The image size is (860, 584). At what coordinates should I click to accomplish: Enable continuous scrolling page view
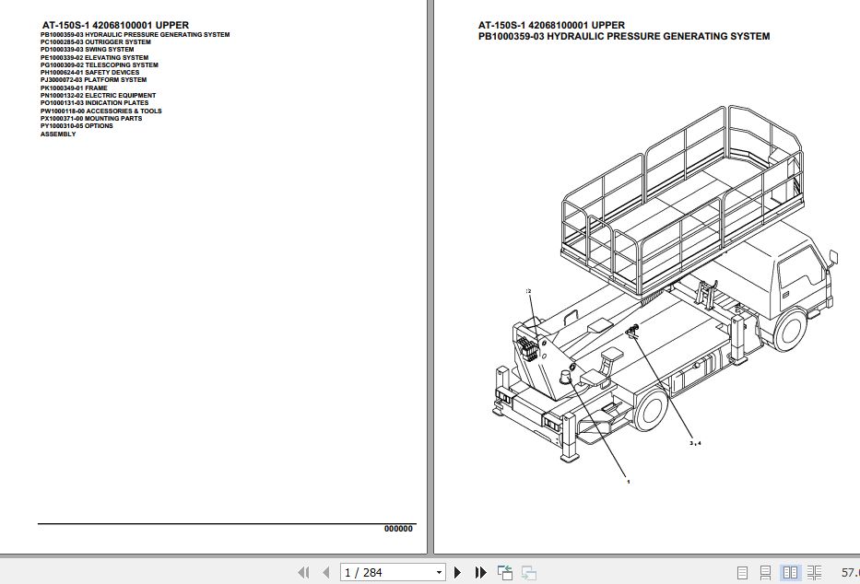click(764, 572)
